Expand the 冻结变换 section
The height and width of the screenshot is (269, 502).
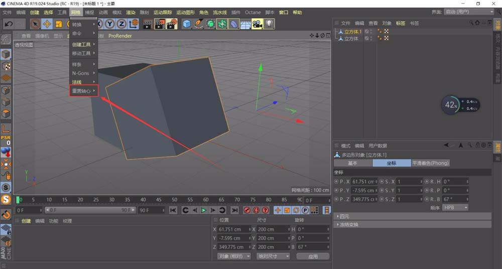tap(412, 224)
